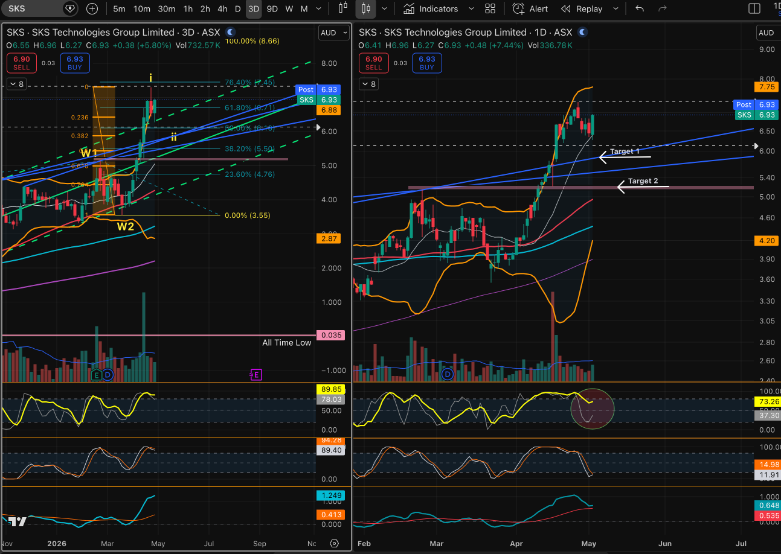Switch to the 2h timeframe

point(205,8)
